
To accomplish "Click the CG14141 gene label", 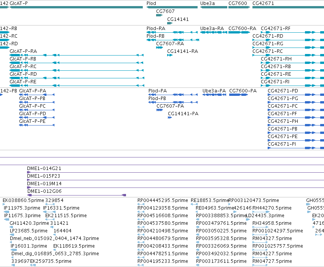I will 178,19.
